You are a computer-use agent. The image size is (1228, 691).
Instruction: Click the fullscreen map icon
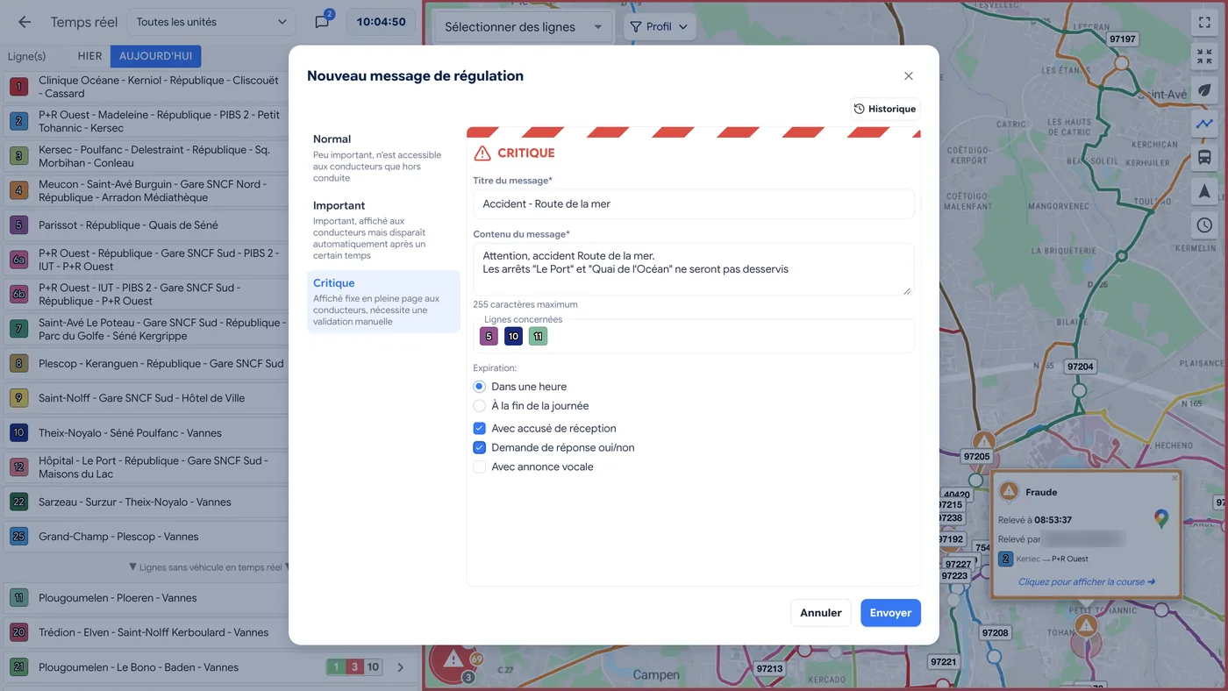[1204, 23]
